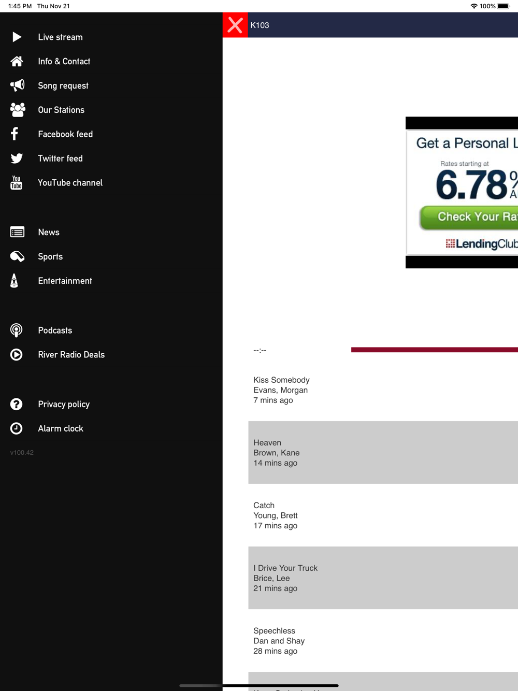Click the dark red playback progress bar
Image resolution: width=518 pixels, height=691 pixels.
point(435,350)
